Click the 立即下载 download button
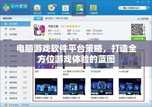The height and width of the screenshot is (107, 152). pos(138,39)
